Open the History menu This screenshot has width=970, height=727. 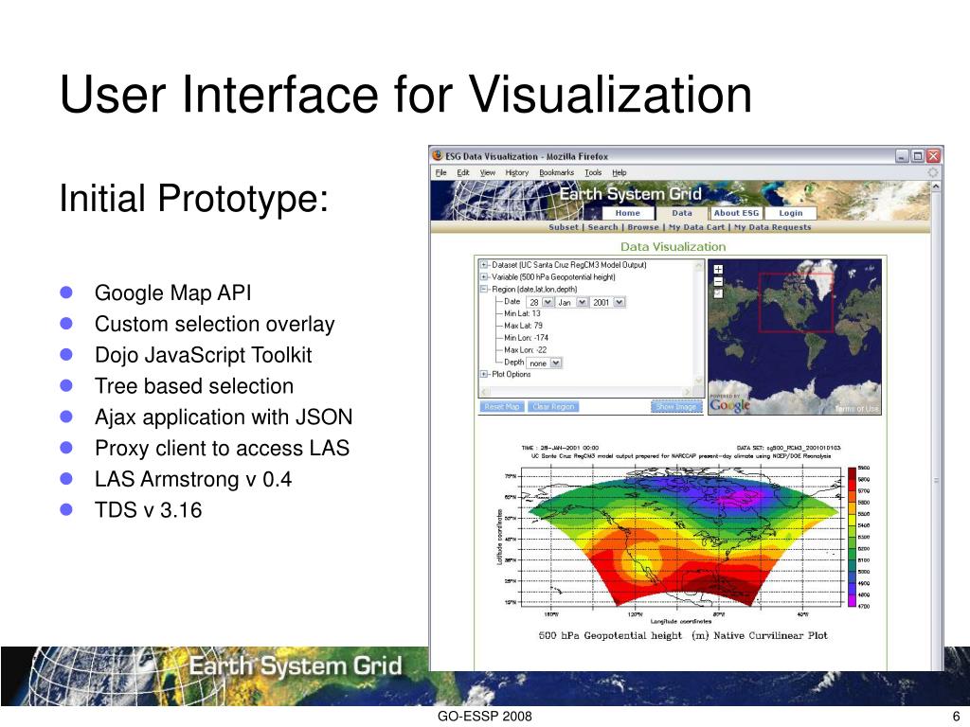[516, 172]
